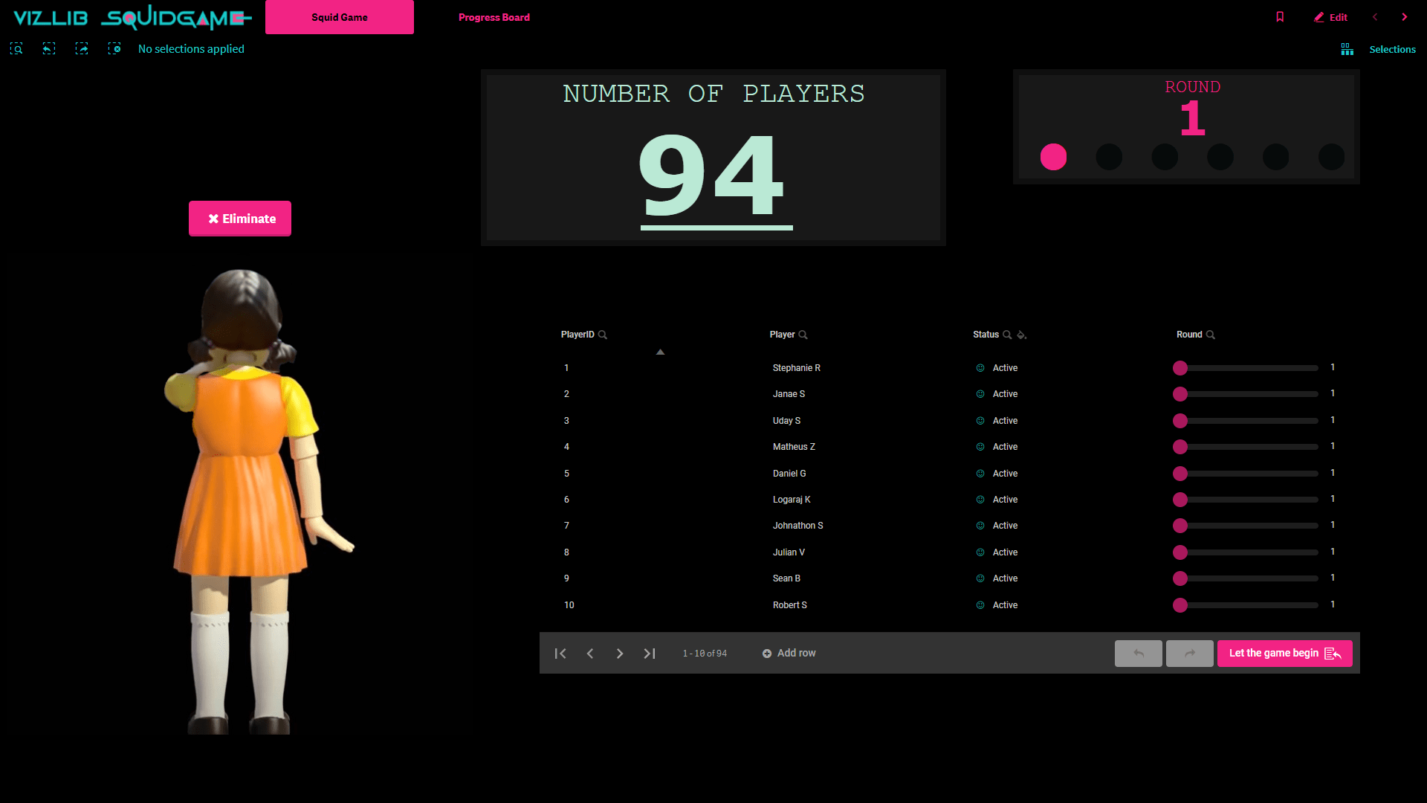Image resolution: width=1427 pixels, height=803 pixels.
Task: Click Add row
Action: [789, 654]
